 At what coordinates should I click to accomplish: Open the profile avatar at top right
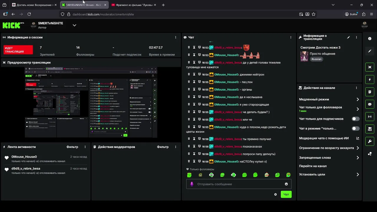coord(365,25)
